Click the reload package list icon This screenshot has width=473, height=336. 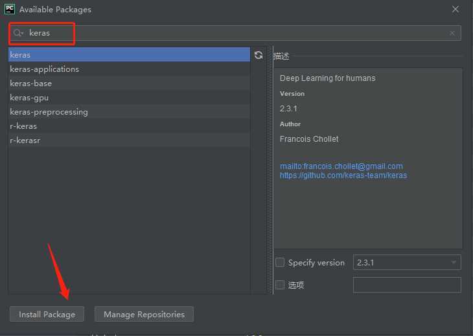259,55
